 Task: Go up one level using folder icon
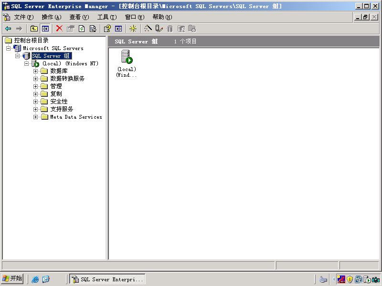(x=34, y=29)
